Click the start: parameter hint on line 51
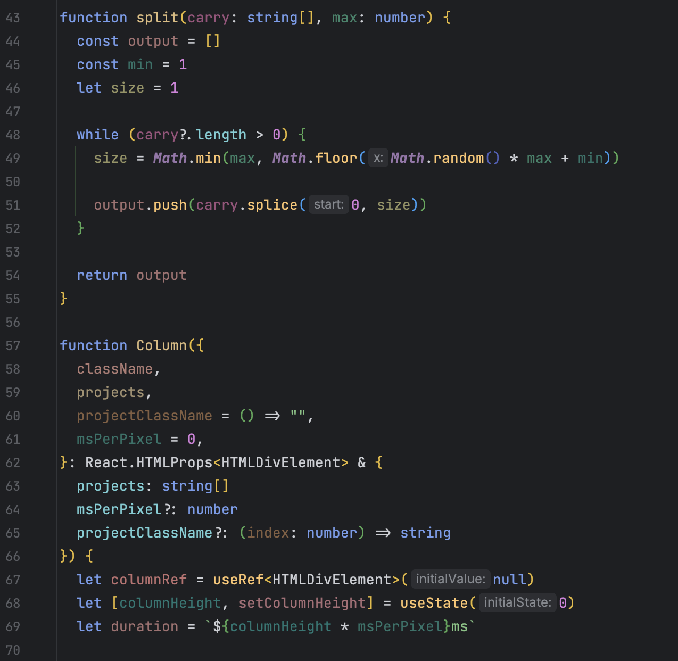The image size is (678, 661). tap(328, 204)
